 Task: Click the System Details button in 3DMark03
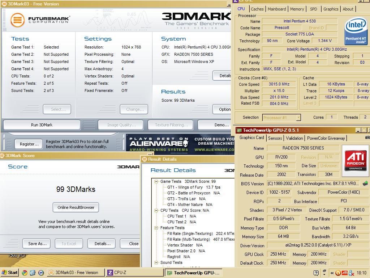point(222,76)
